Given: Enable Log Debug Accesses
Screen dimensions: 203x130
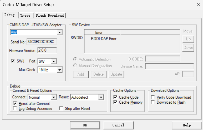Looking at the screenshot, I should click(x=15, y=108).
